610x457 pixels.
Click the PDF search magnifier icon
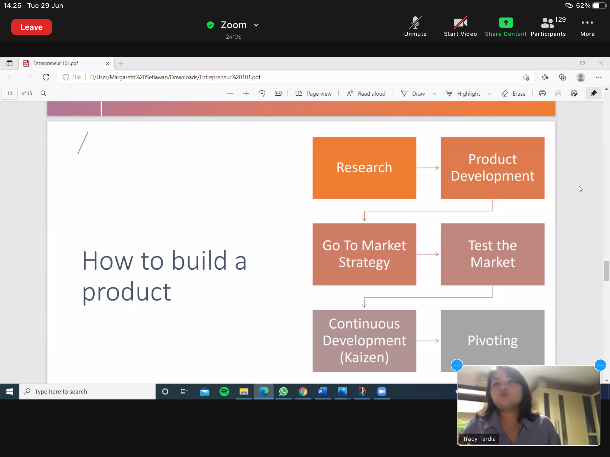(x=43, y=93)
